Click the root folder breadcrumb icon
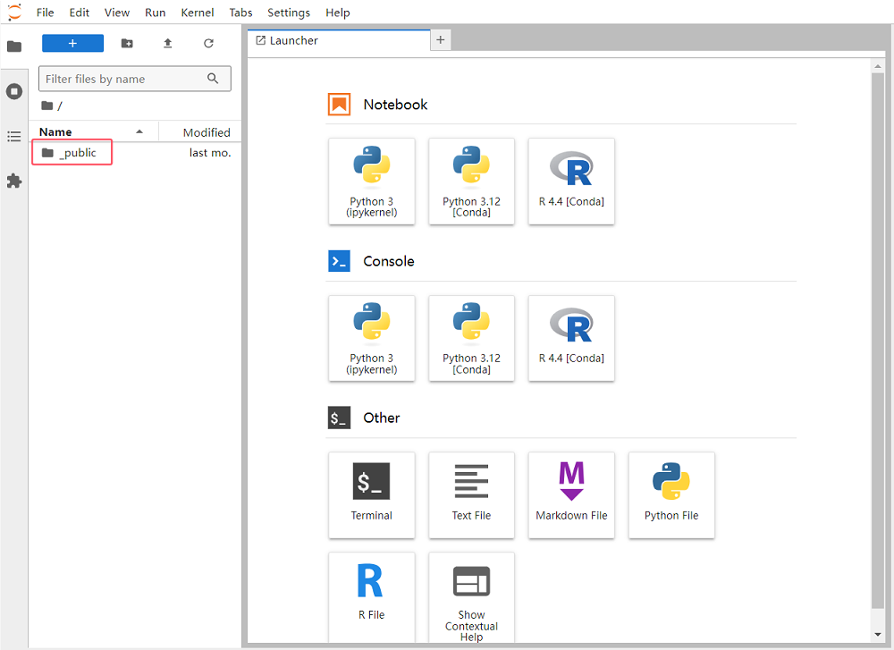 point(47,106)
